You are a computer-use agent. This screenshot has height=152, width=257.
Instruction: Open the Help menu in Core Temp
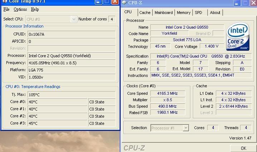click(35, 9)
